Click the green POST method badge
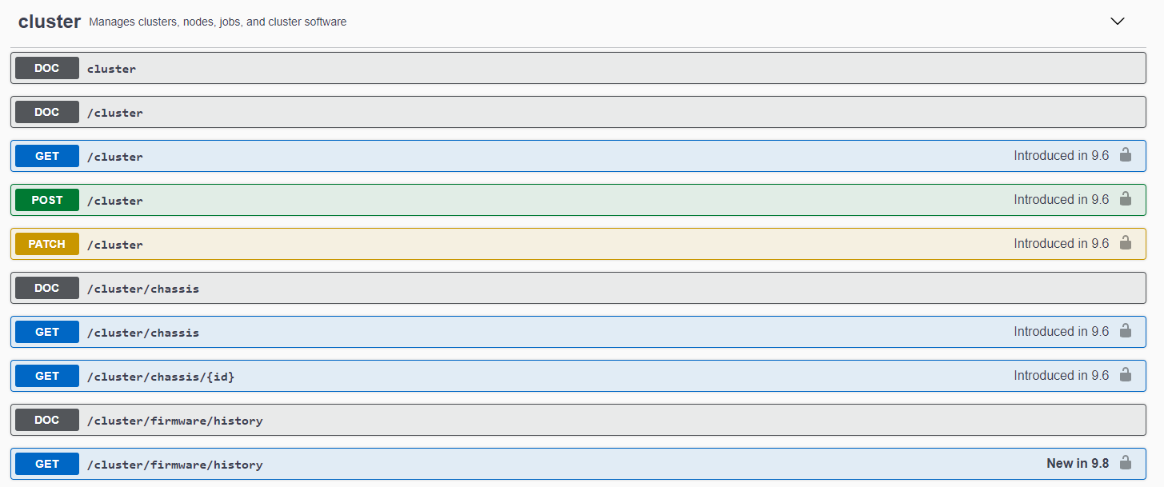Image resolution: width=1164 pixels, height=487 pixels. point(47,200)
